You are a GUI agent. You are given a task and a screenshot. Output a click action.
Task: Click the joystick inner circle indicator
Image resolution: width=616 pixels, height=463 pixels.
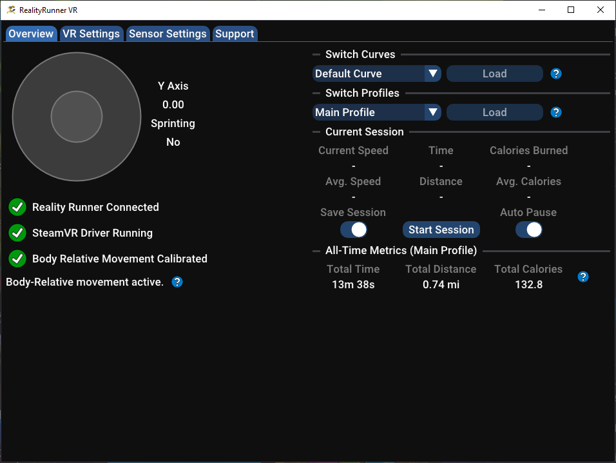click(x=77, y=117)
